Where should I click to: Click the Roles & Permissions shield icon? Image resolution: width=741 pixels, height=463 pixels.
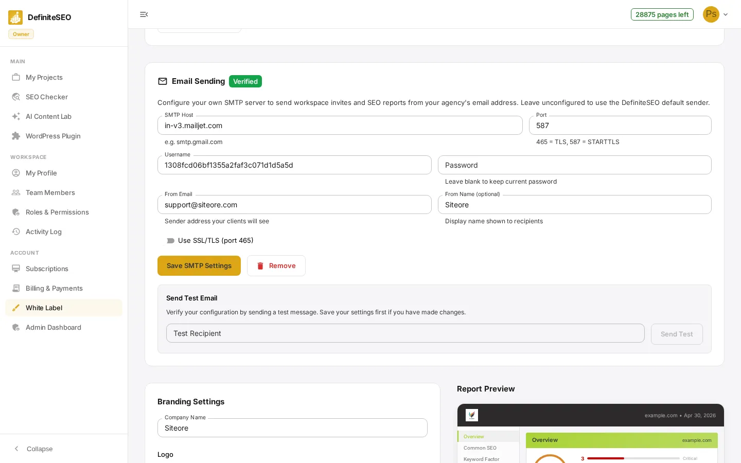(x=16, y=212)
